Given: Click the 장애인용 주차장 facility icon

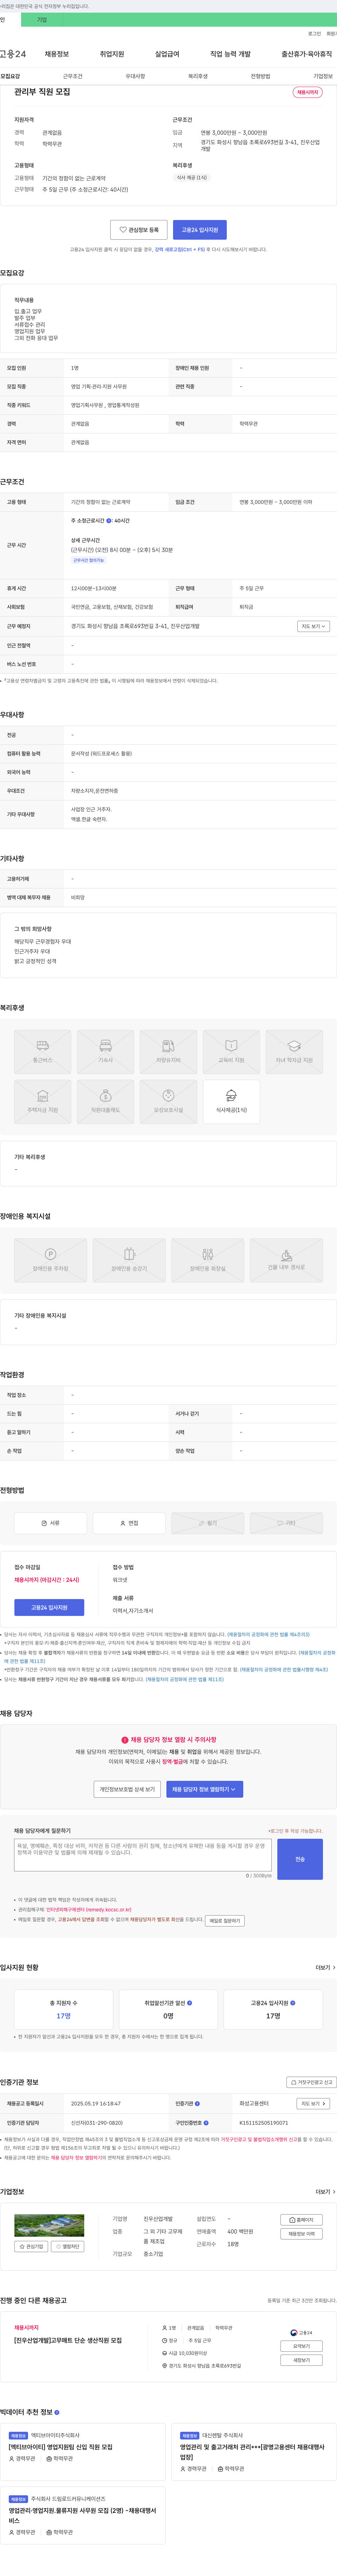Looking at the screenshot, I should click(50, 1261).
